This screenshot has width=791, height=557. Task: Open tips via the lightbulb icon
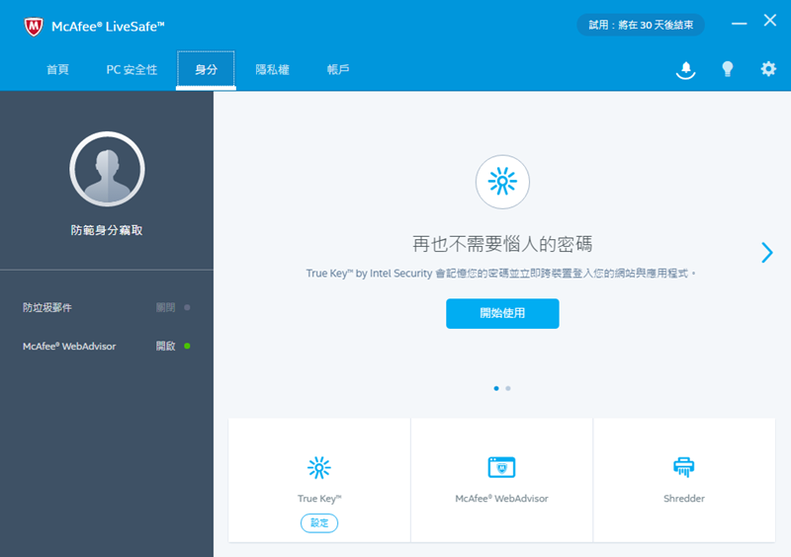coord(727,69)
